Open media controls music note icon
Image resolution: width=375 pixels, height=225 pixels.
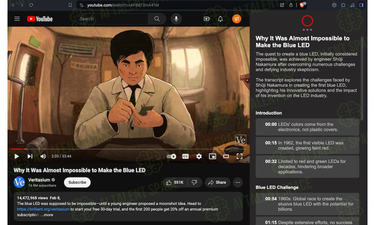tap(352, 5)
